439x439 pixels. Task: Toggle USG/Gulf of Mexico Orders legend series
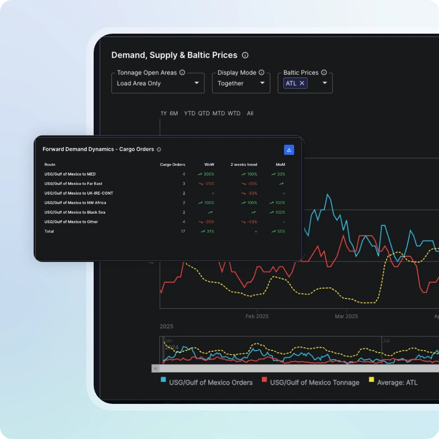point(207,382)
